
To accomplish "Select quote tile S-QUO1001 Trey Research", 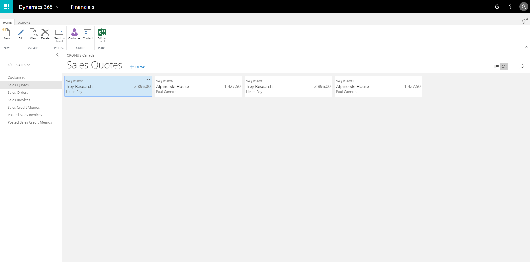I will (x=108, y=86).
